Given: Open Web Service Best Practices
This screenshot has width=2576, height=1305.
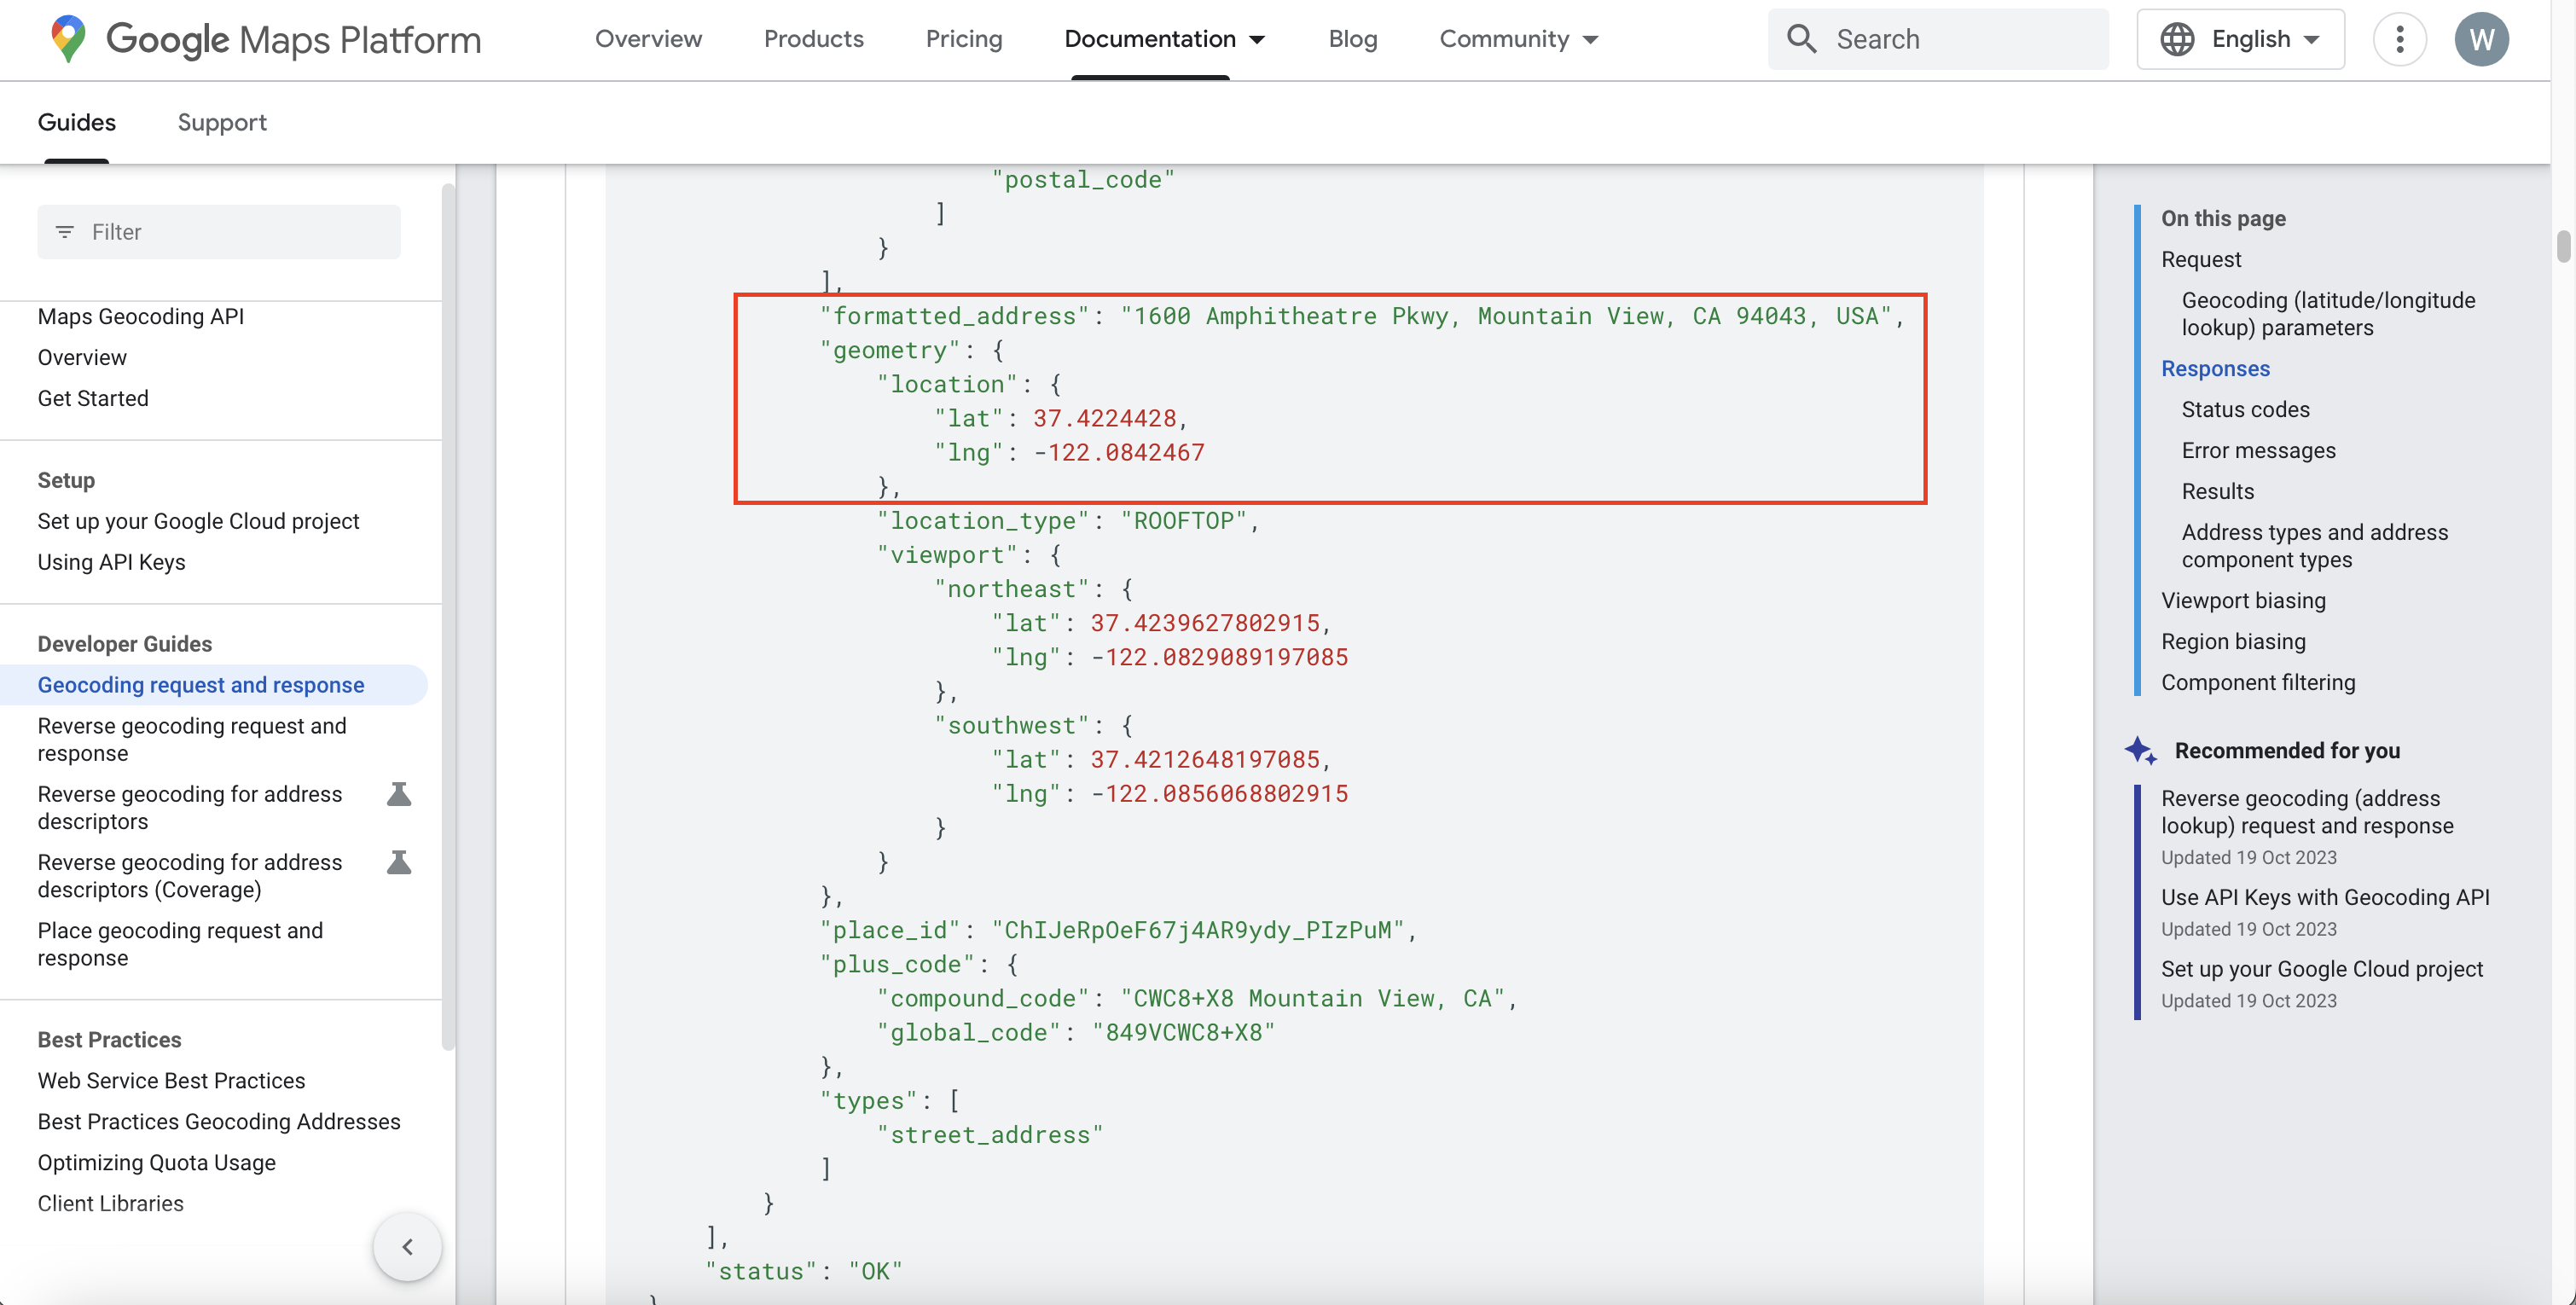Looking at the screenshot, I should pos(171,1080).
